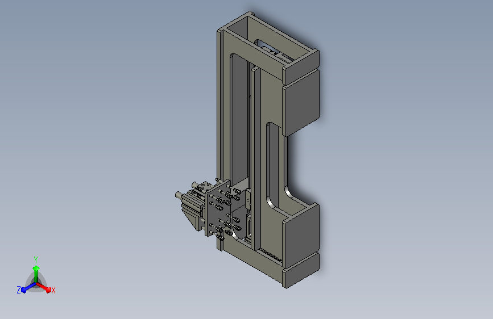The width and height of the screenshot is (493, 319).
Task: Select the small bottom-most dark block face
Action: tap(301, 270)
